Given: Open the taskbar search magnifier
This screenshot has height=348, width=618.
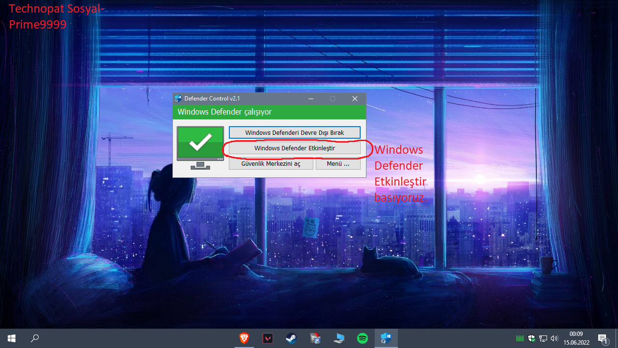Looking at the screenshot, I should tap(35, 338).
